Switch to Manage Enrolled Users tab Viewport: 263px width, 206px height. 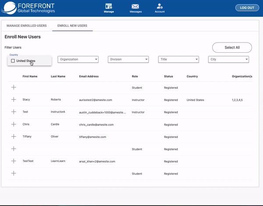(x=27, y=26)
